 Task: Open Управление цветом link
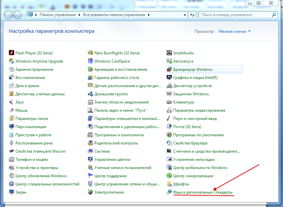[112, 159]
